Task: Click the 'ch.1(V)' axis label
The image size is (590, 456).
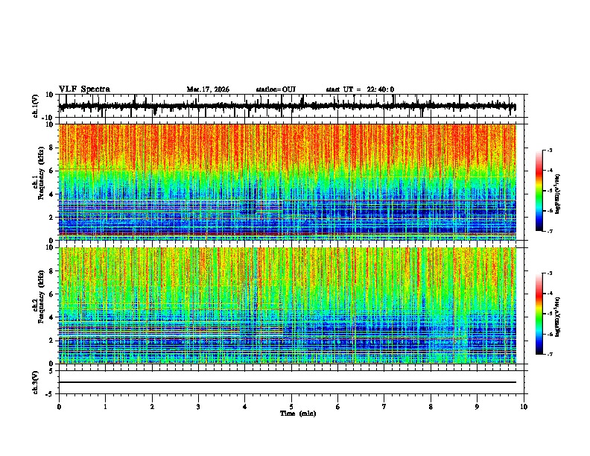Action: 36,106
